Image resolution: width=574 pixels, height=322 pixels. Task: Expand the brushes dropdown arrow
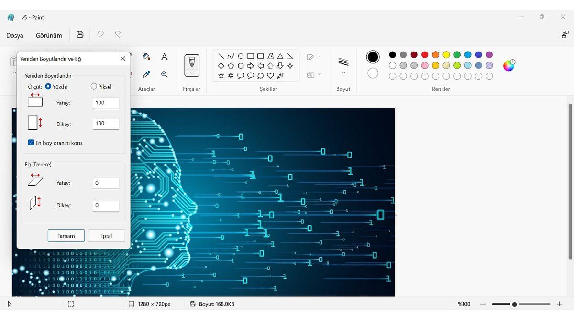[192, 73]
